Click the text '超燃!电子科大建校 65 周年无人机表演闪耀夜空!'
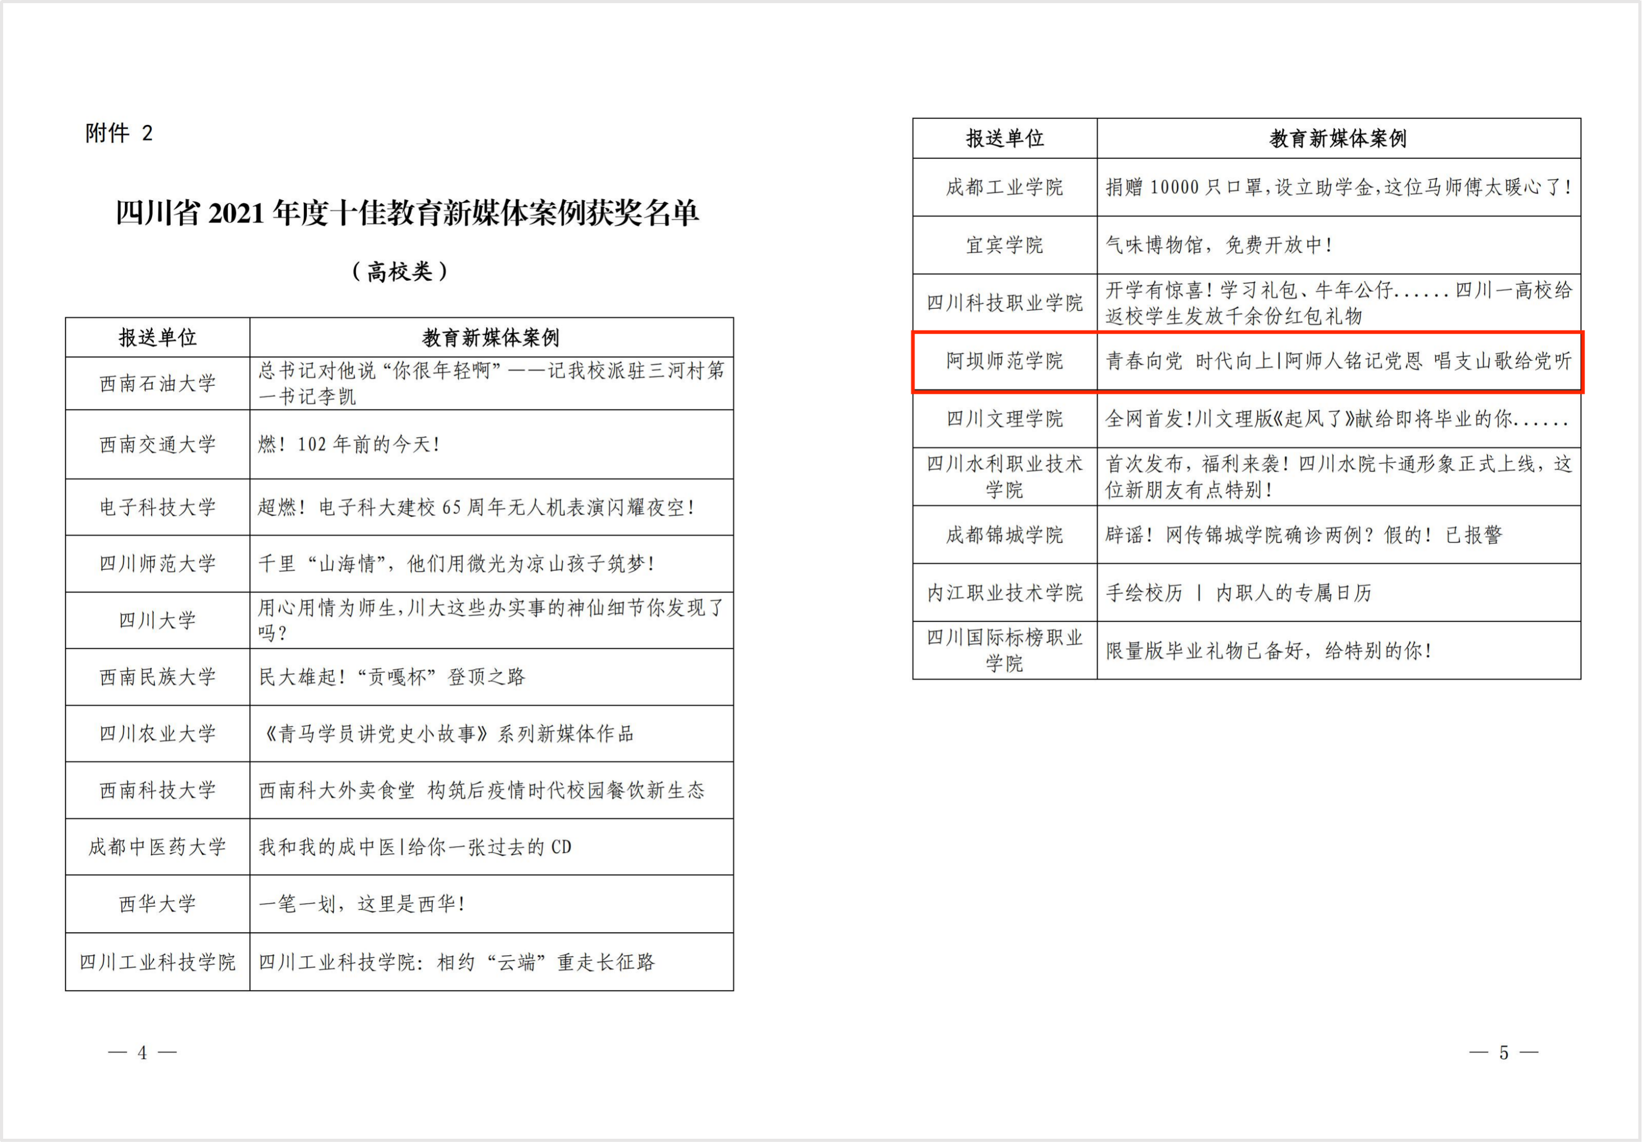This screenshot has height=1144, width=1642. 477,508
